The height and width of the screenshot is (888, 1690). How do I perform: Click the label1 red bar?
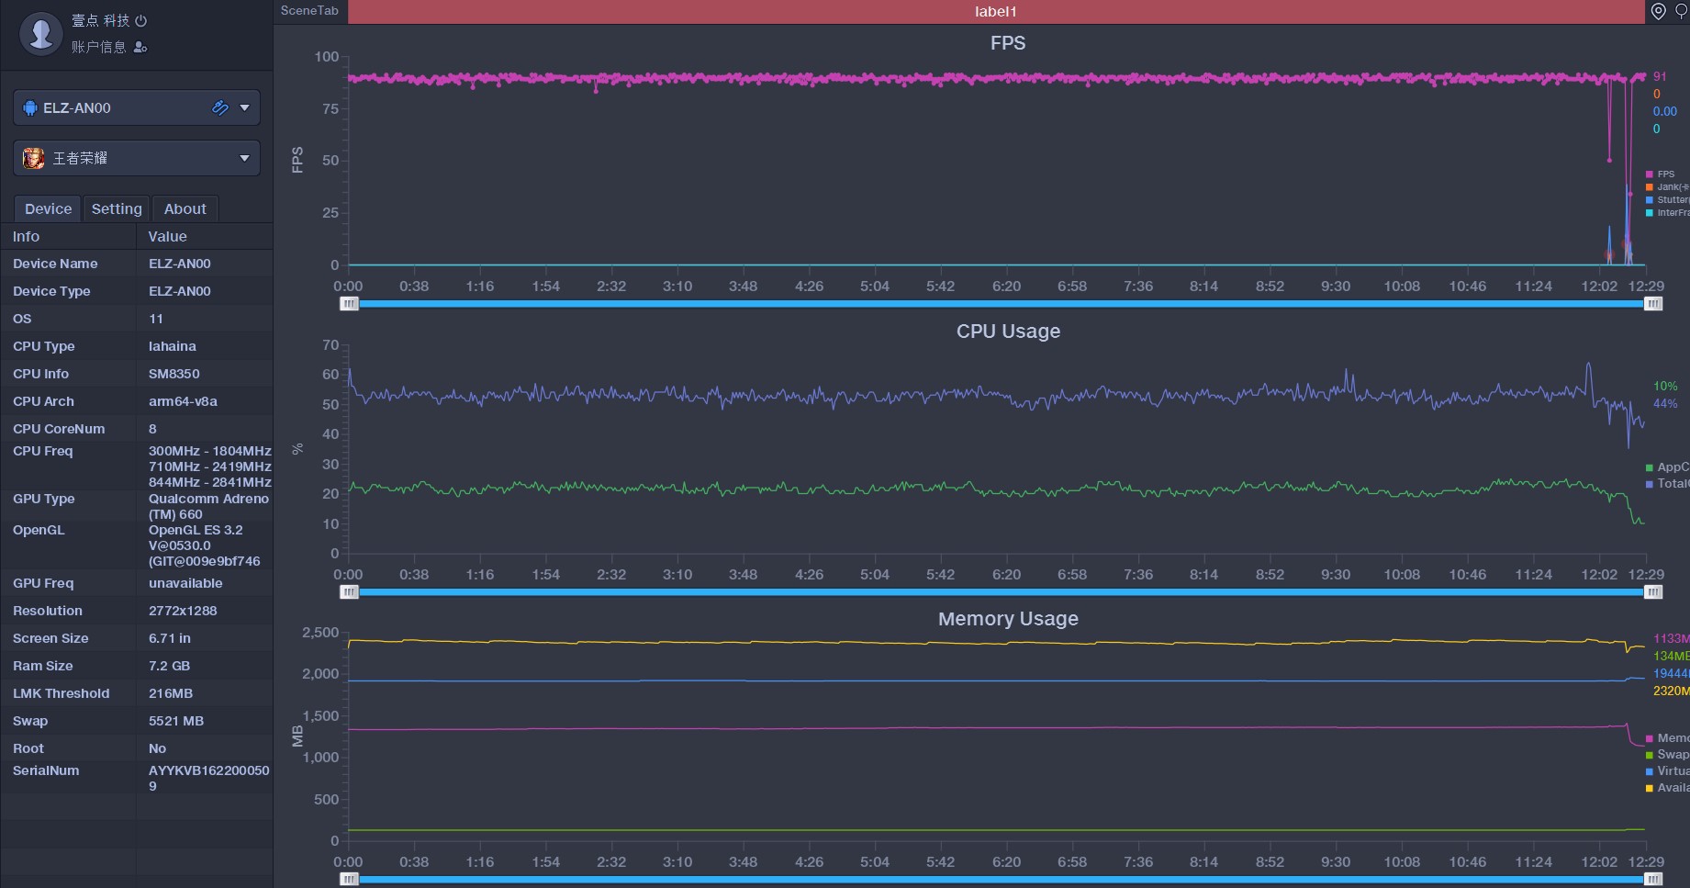[x=996, y=11]
